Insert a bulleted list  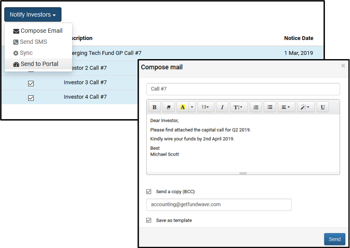click(x=270, y=107)
